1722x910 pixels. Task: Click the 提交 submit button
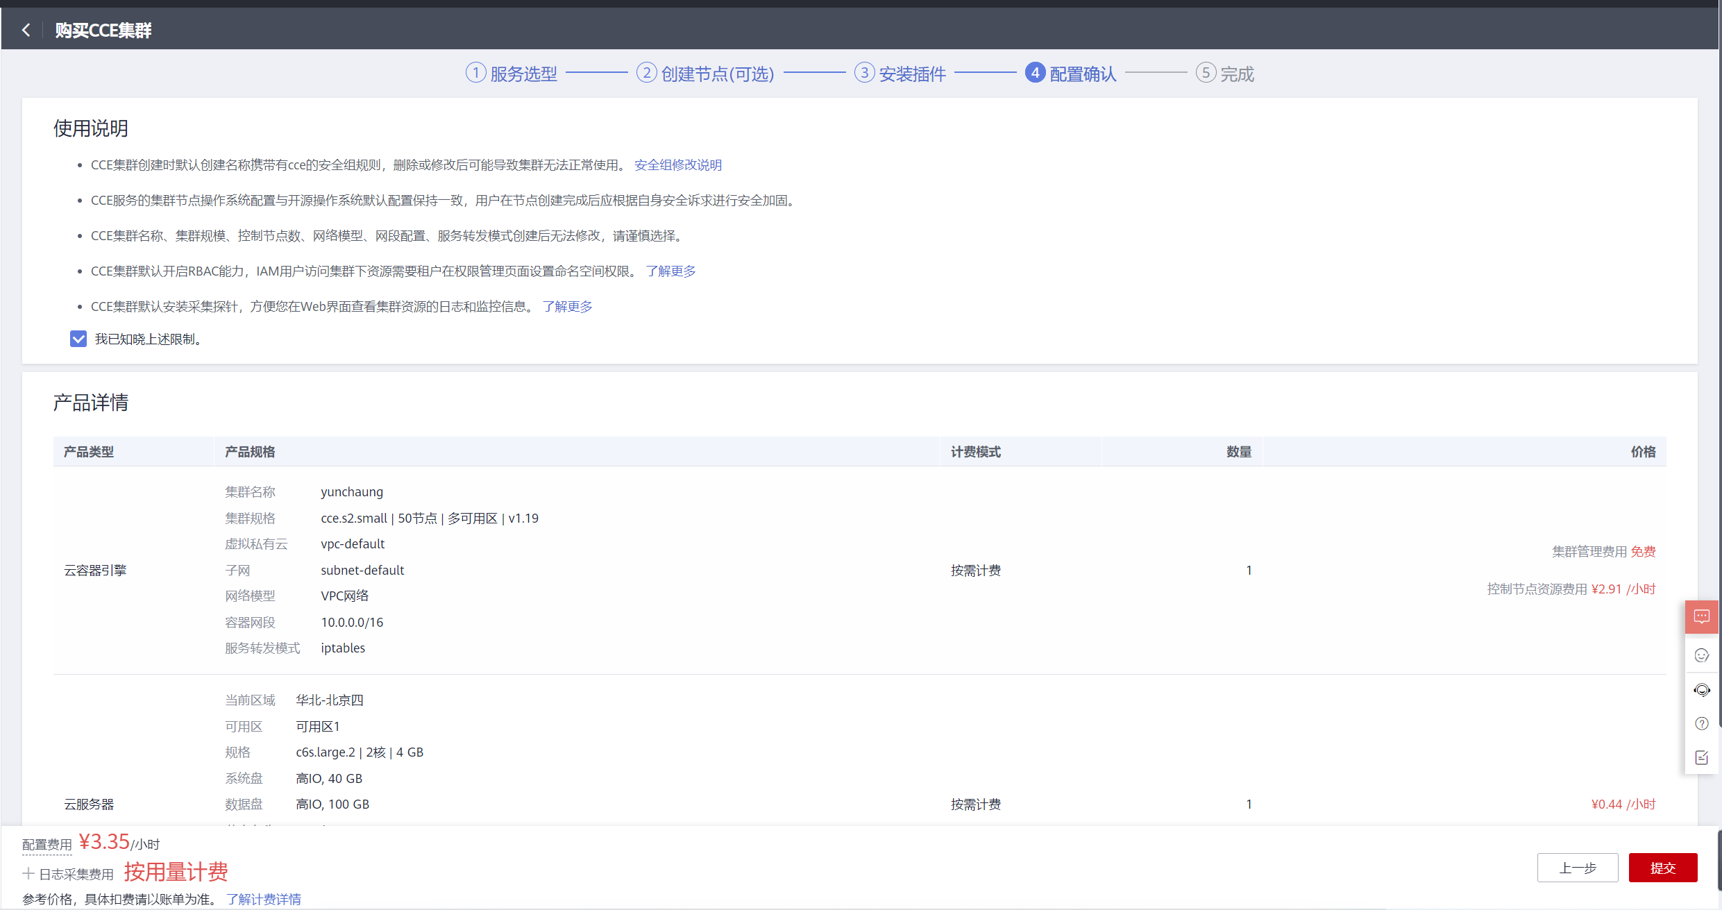tap(1662, 868)
